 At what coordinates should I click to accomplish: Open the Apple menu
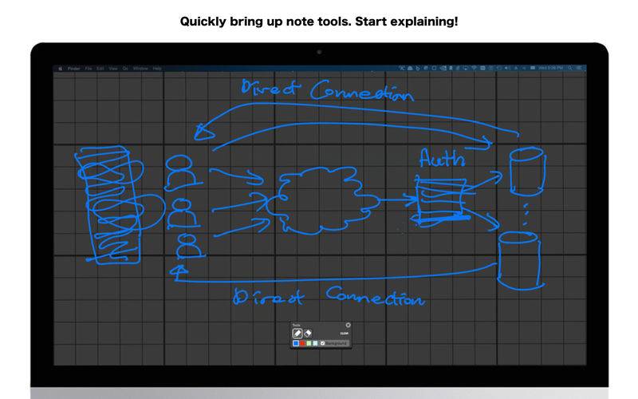pos(60,69)
